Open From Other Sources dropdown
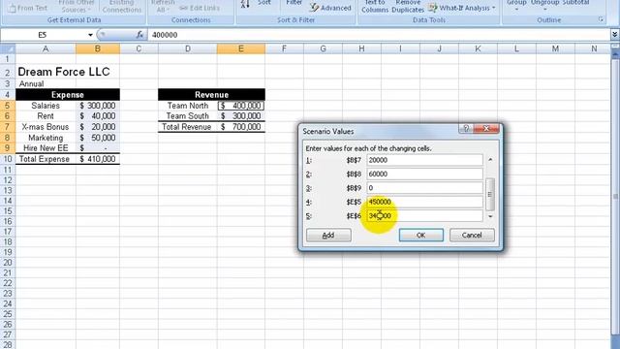This screenshot has height=349, width=620. coord(77,6)
